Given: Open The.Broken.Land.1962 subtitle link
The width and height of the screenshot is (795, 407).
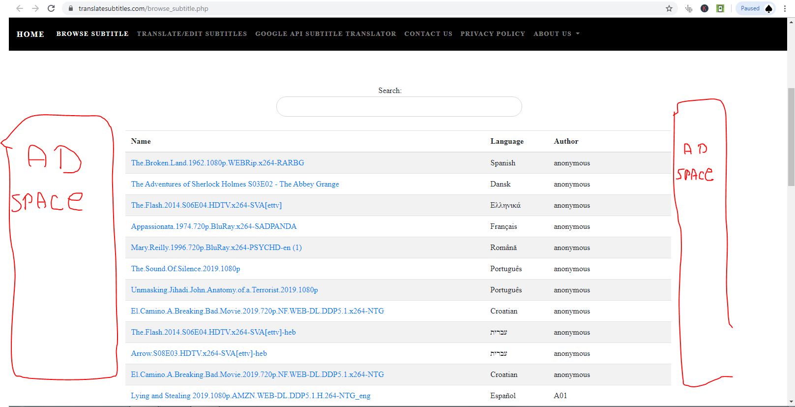Looking at the screenshot, I should coord(217,163).
